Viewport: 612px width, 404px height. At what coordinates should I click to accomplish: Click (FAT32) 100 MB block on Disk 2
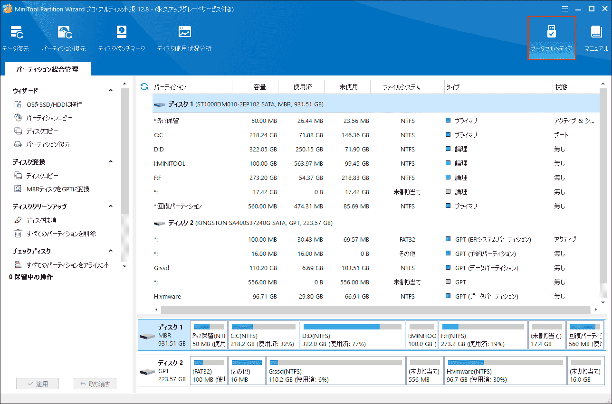[x=209, y=371]
